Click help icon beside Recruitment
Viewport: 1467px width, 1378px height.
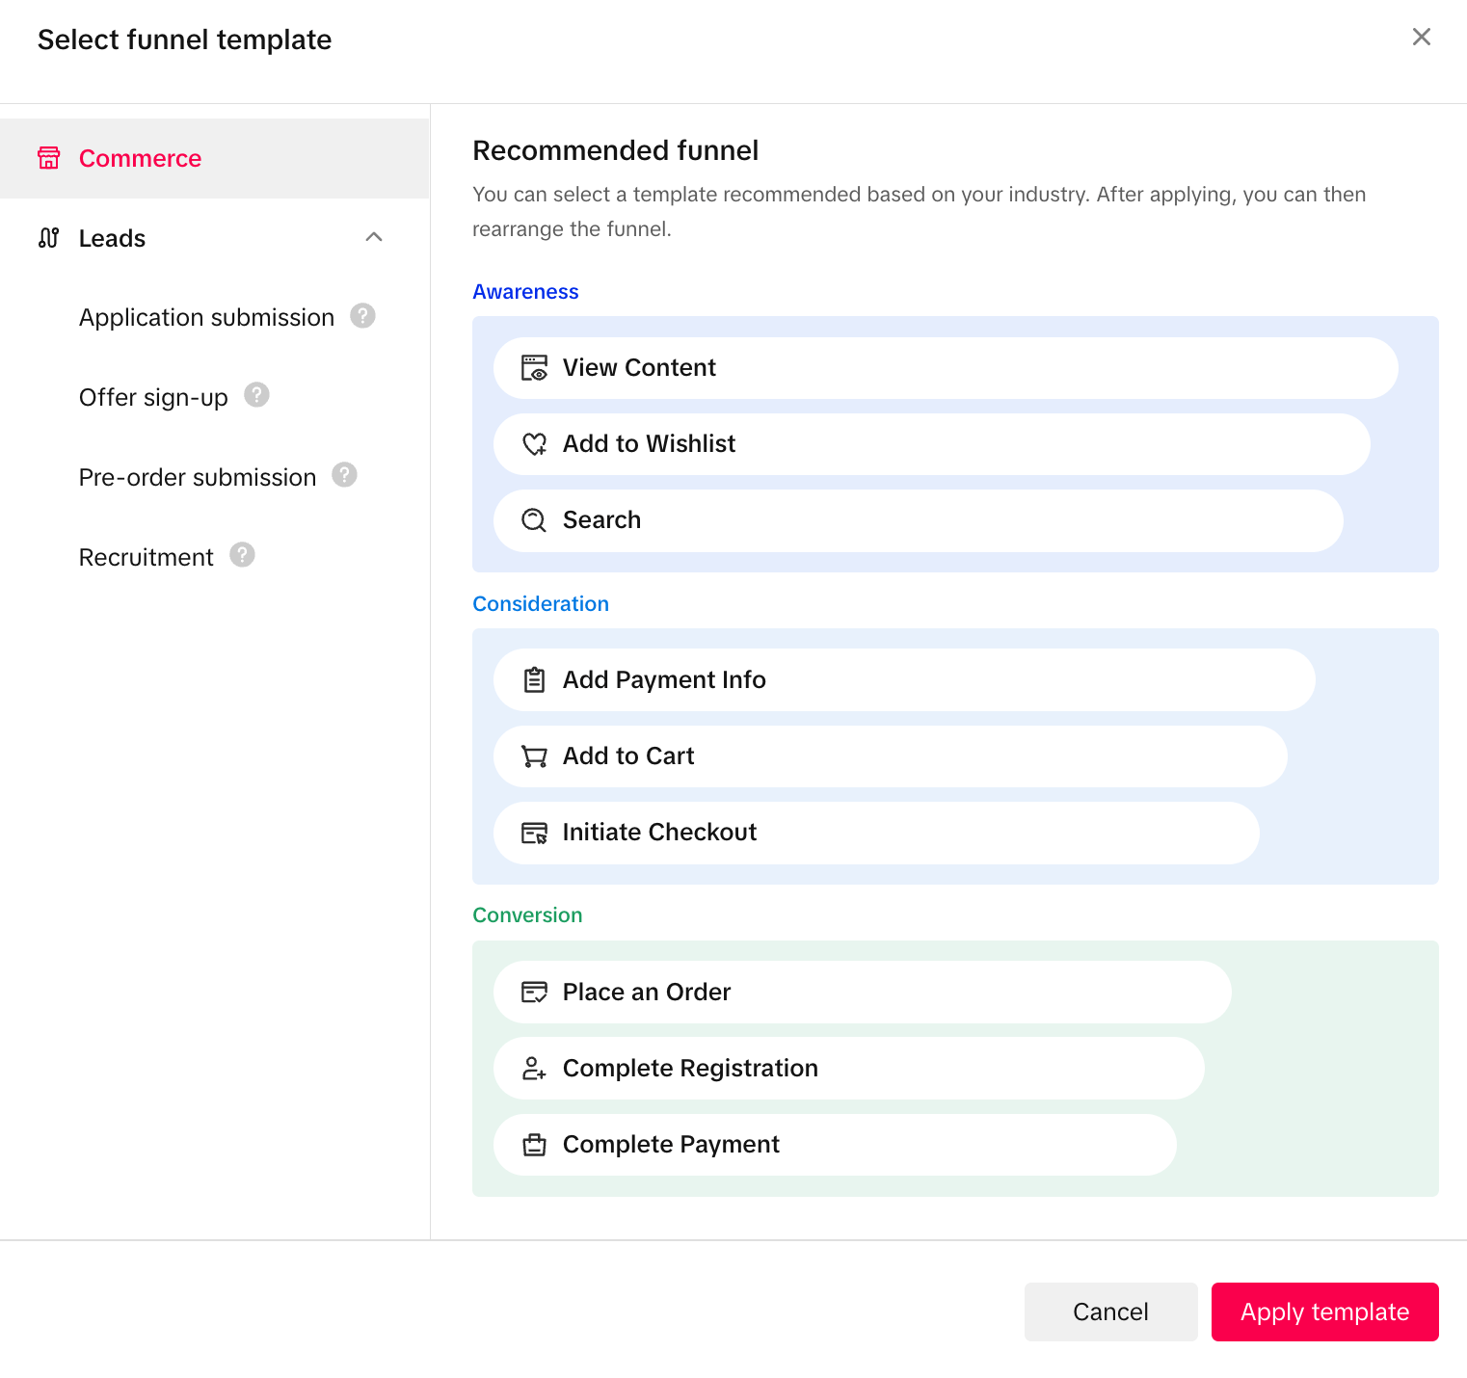(242, 555)
